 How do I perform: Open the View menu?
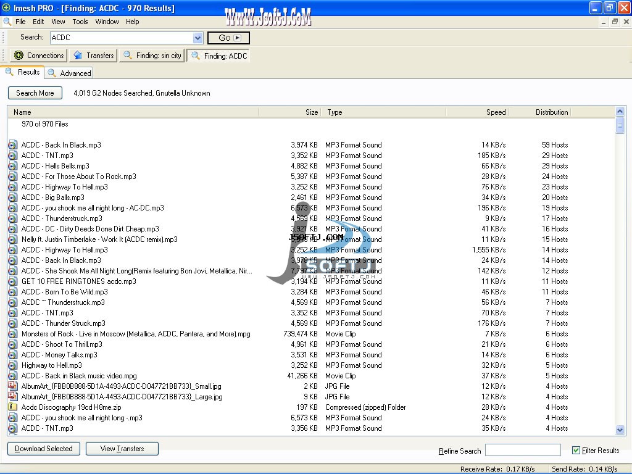(58, 22)
